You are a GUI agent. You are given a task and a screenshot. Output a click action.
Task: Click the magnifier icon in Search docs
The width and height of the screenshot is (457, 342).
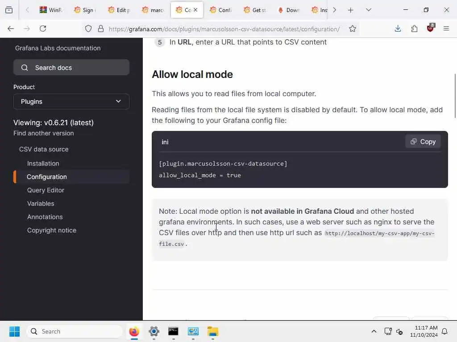point(25,68)
